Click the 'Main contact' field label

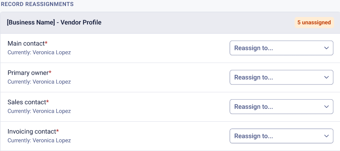click(x=26, y=43)
